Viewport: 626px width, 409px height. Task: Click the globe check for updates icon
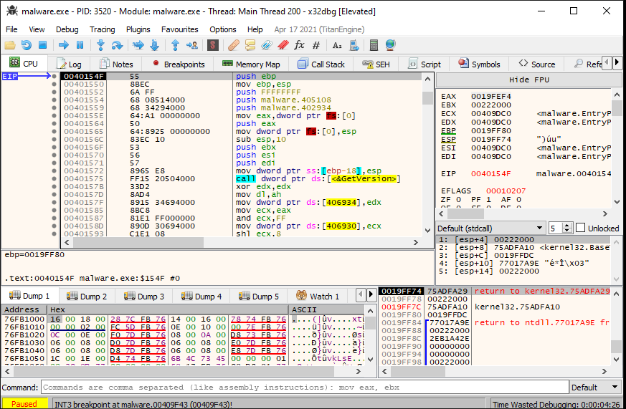coord(391,45)
